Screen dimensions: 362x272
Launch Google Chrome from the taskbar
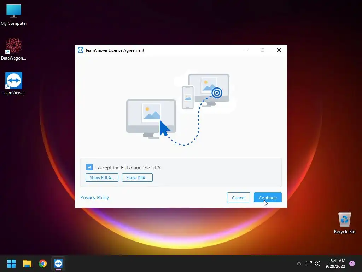click(x=43, y=263)
